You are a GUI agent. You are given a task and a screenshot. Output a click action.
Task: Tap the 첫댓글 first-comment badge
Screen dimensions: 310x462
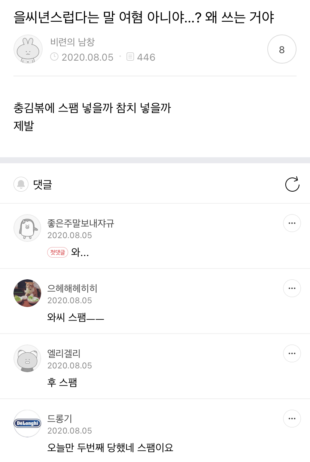[x=58, y=252]
